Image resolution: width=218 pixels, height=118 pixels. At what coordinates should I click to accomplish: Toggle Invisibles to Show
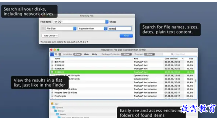pos(77,54)
